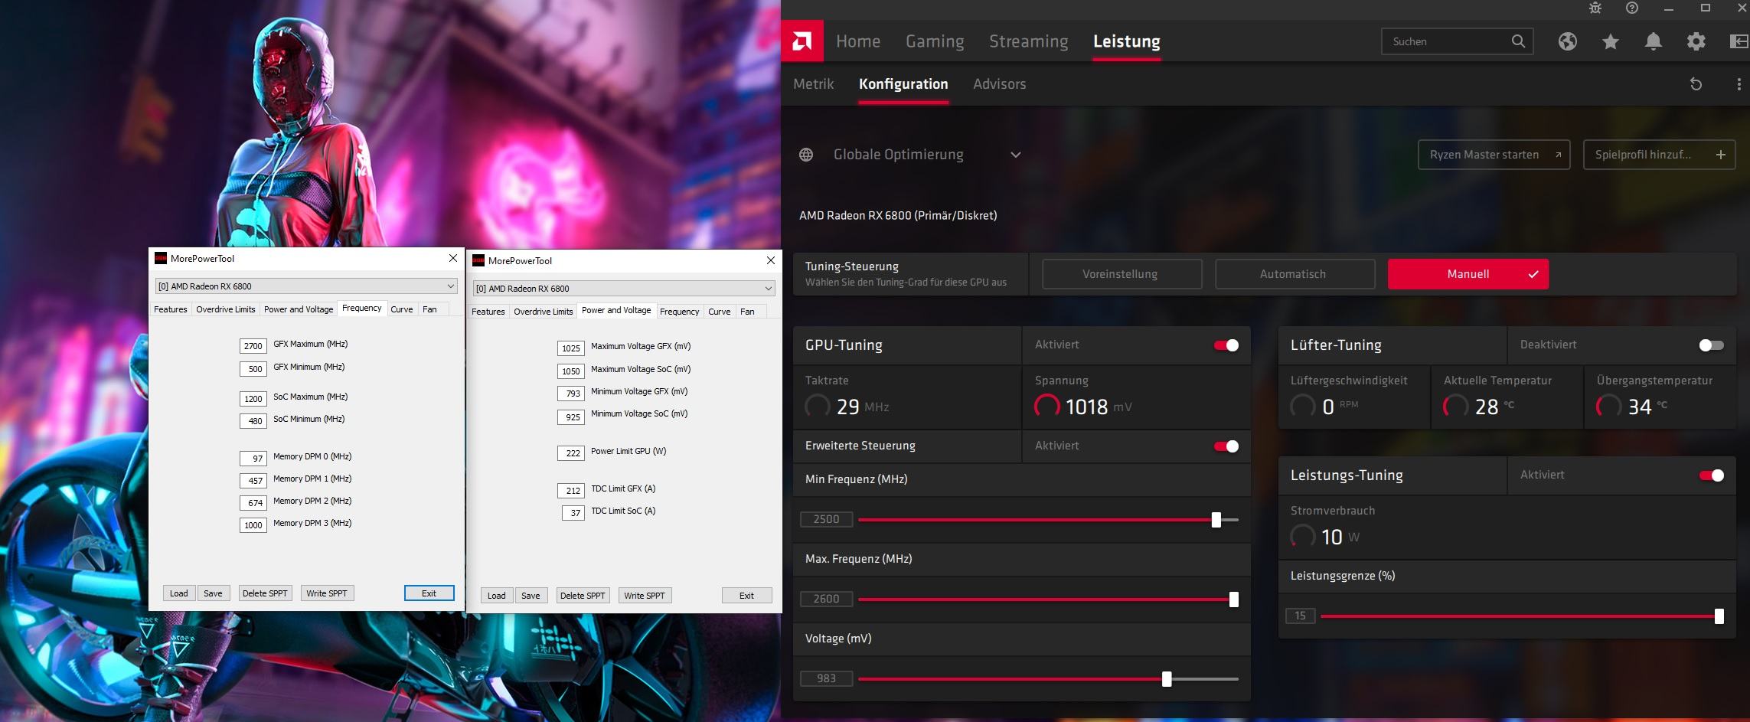Toggle the sidebar panel icon
The height and width of the screenshot is (722, 1750).
[x=1739, y=41]
